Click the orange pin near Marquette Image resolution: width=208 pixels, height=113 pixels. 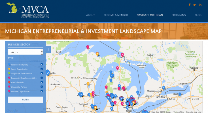pyautogui.click(x=97, y=54)
